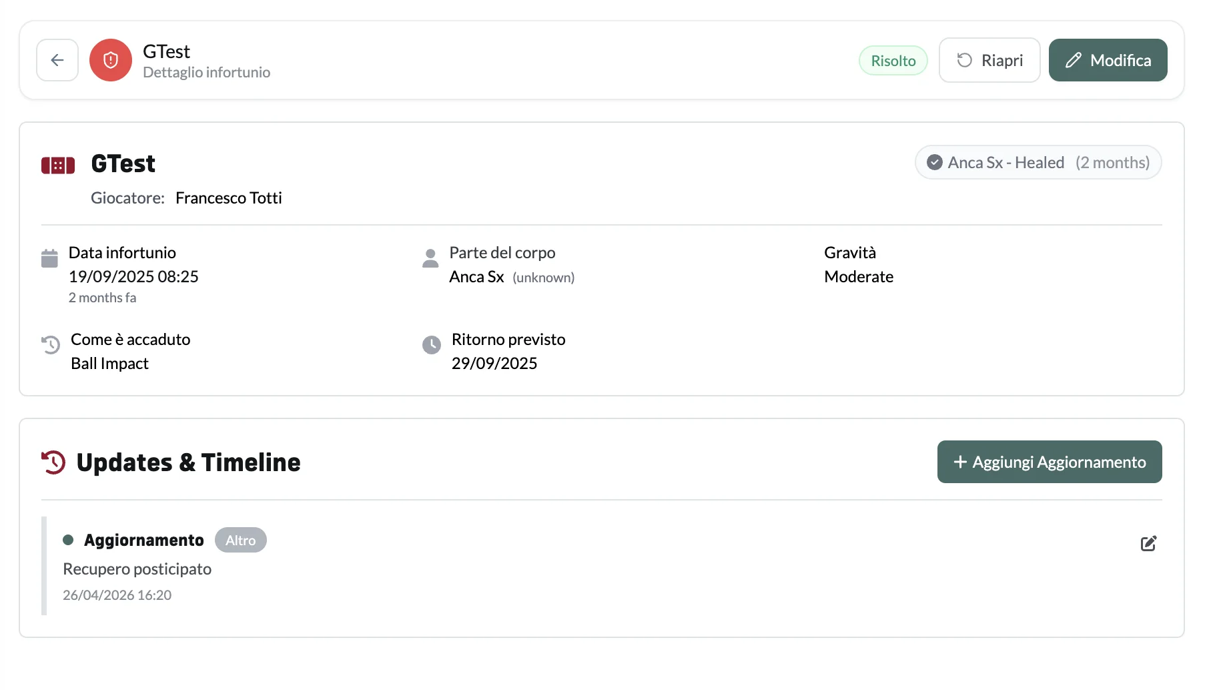This screenshot has height=690, width=1209.
Task: Click the Altro tag on the update
Action: point(241,541)
